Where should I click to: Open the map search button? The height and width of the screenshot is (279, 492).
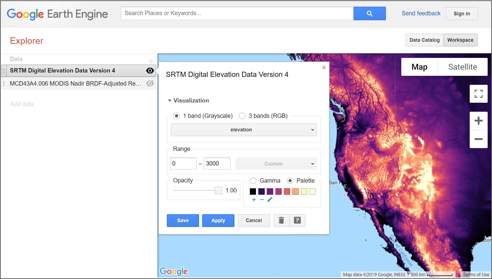[370, 13]
